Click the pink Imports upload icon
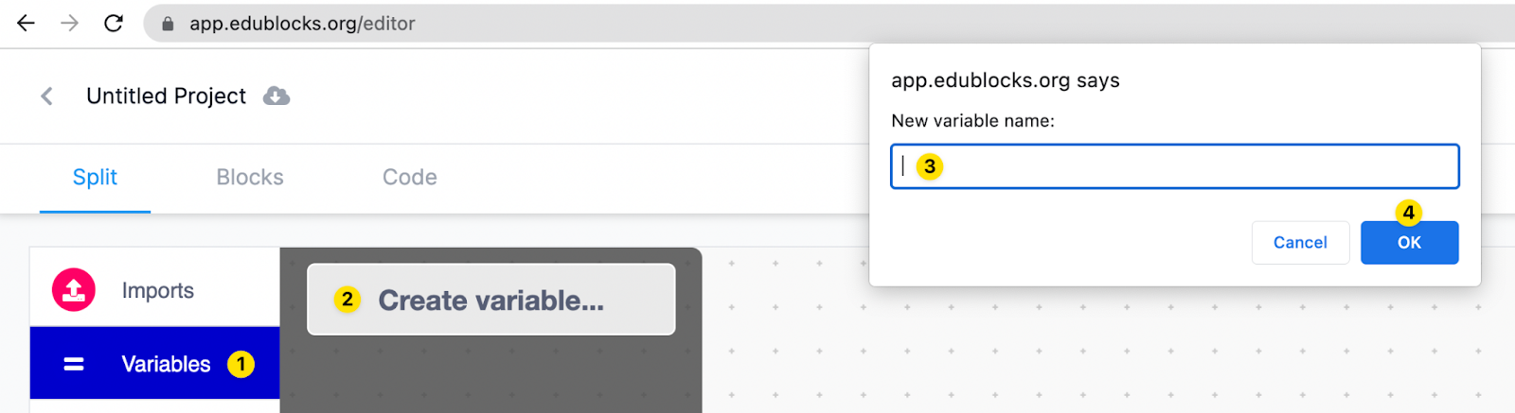 click(x=74, y=290)
